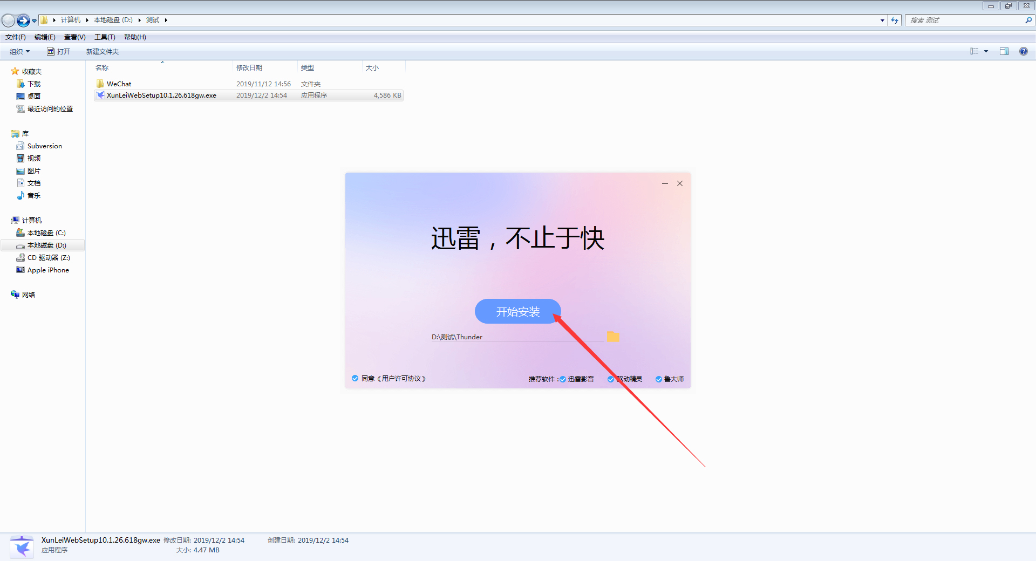1036x561 pixels.
Task: Show the preview pane icon
Action: (1004, 51)
